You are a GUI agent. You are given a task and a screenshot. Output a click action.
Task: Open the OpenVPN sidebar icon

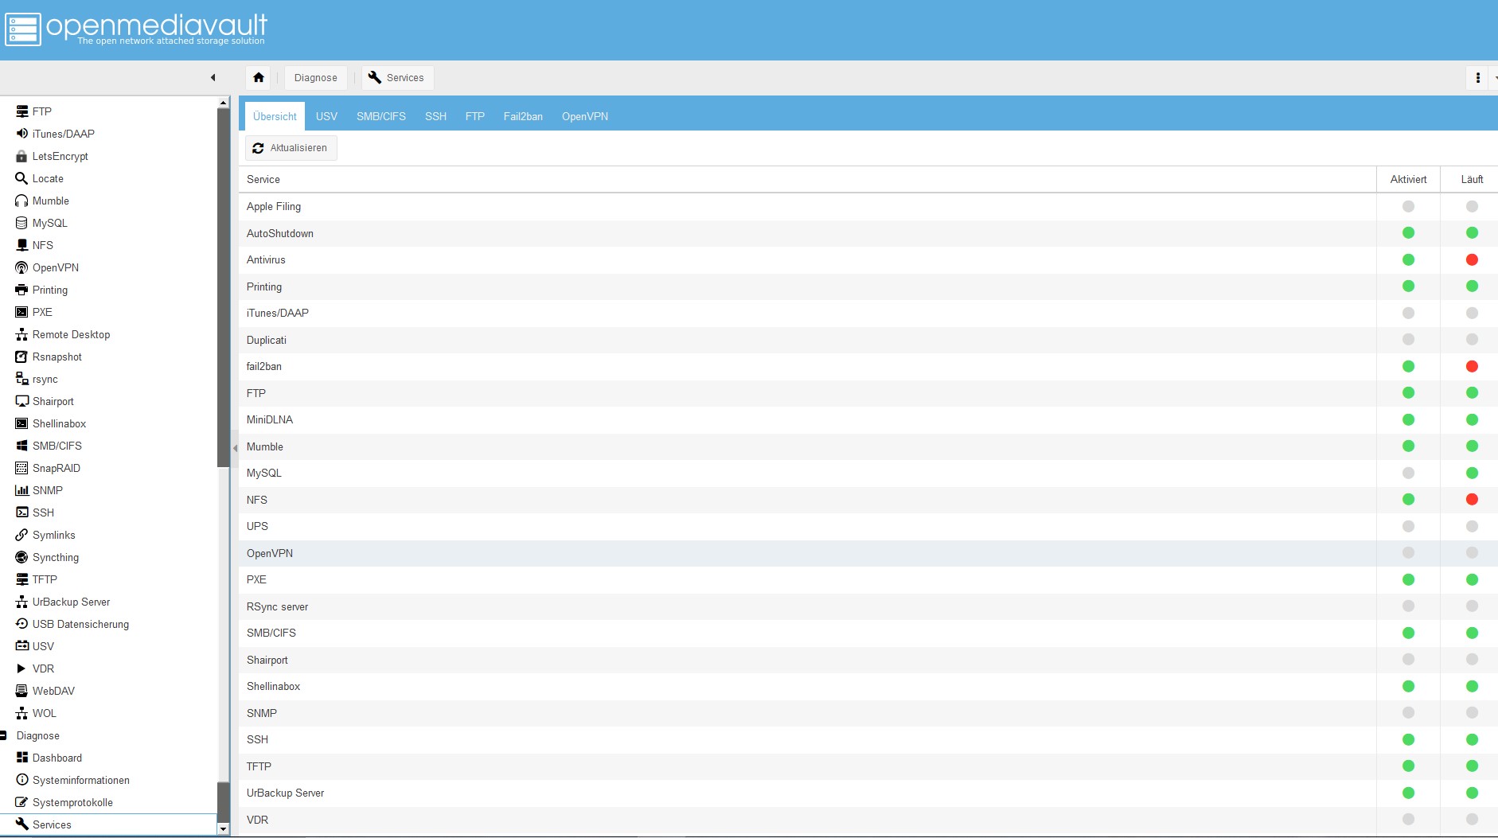(x=22, y=267)
